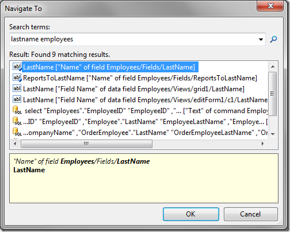Click the Cancel button

tap(250, 214)
